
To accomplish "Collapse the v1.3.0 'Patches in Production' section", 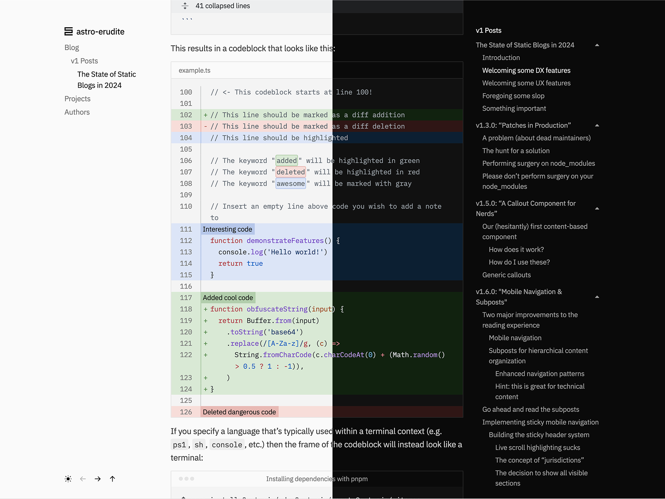I will click(597, 126).
